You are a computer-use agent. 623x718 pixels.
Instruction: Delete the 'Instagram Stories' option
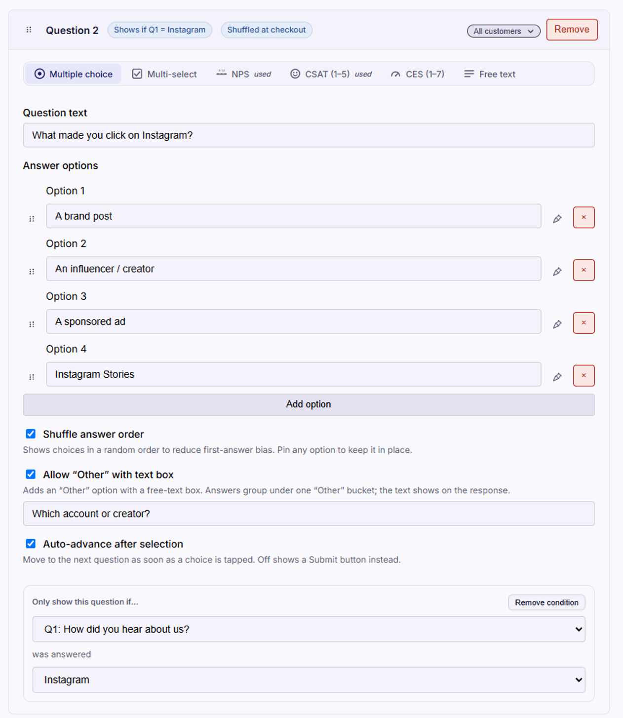(584, 376)
